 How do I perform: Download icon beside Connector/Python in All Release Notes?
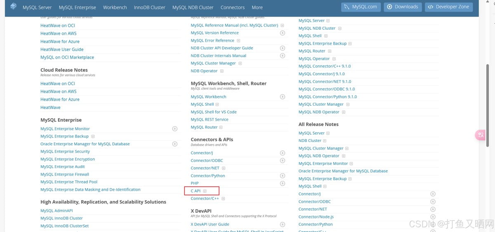click(x=433, y=225)
